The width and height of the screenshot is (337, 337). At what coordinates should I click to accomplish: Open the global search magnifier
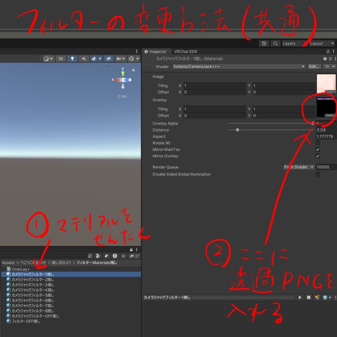click(x=275, y=43)
